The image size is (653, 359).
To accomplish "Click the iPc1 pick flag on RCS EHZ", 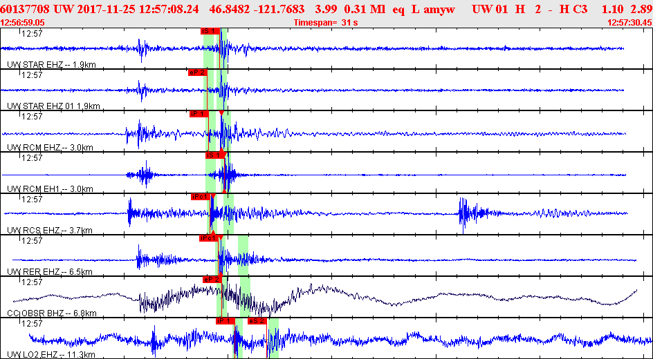I will click(199, 197).
